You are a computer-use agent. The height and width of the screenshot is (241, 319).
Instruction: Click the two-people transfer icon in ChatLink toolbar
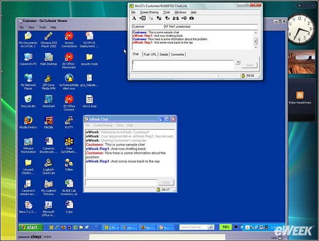click(x=175, y=18)
